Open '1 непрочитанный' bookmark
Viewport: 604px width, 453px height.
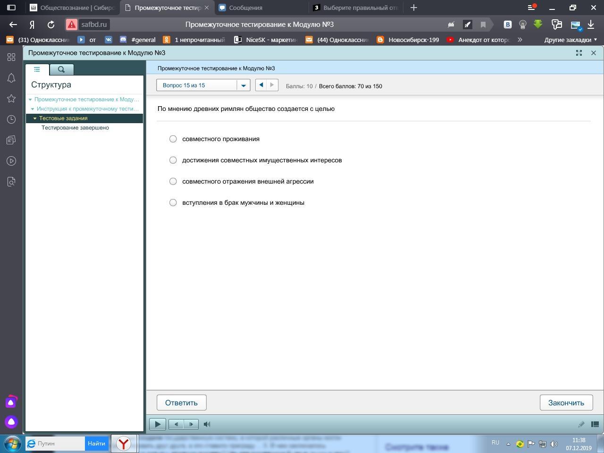(194, 40)
